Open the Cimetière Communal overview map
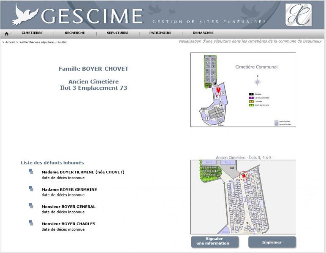326x253 pixels. (x=243, y=90)
